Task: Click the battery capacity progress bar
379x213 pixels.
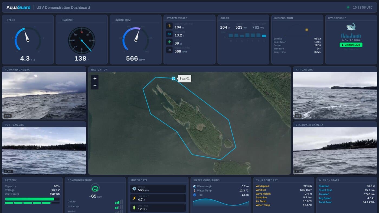Action: click(32, 199)
